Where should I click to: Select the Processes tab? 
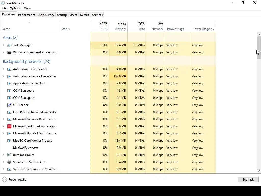(x=8, y=14)
